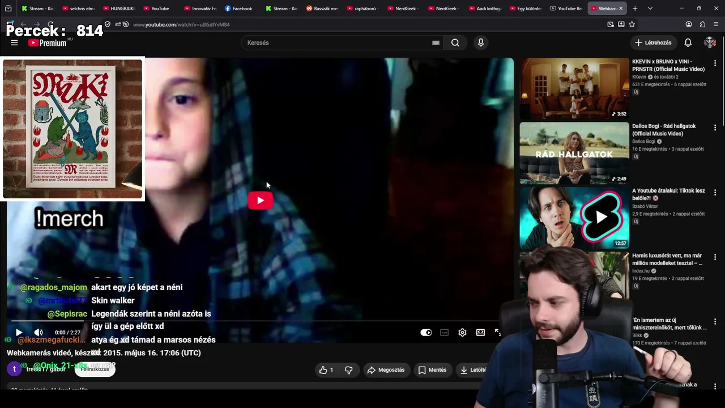Click the Letöltés download button
725x408 pixels.
474,370
